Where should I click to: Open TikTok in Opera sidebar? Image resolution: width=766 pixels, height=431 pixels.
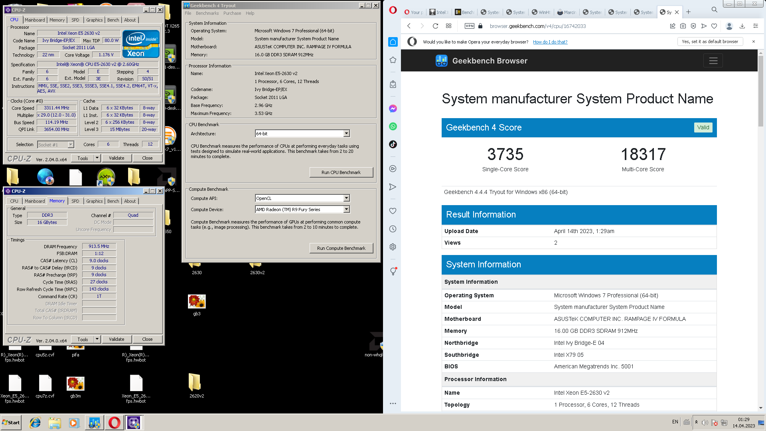393,144
